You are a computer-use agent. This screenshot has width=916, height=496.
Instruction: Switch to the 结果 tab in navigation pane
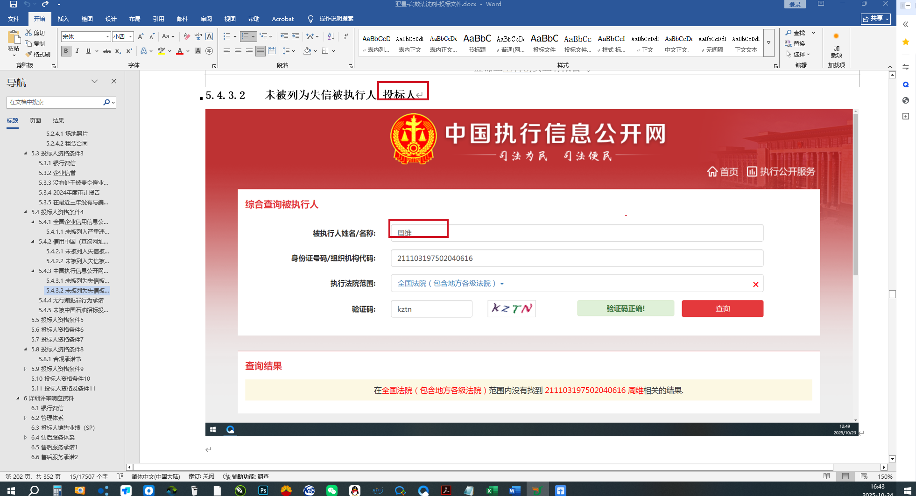[58, 120]
